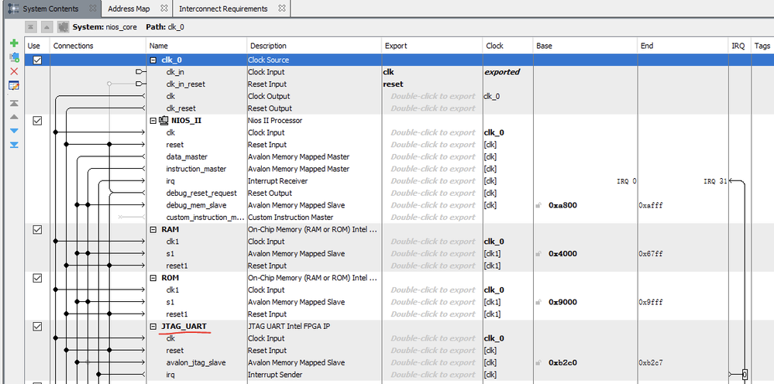Click the blue move down arrow icon

14,131
